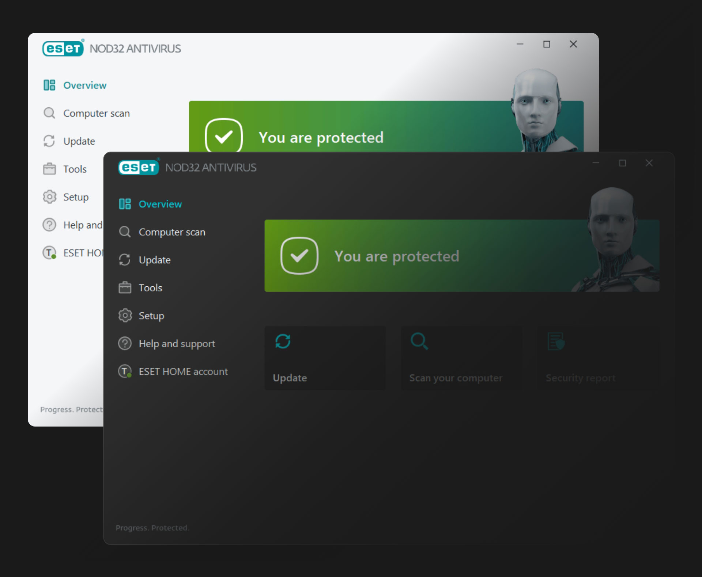Click Update tile refresh icon in dark window
702x577 pixels.
coord(283,341)
